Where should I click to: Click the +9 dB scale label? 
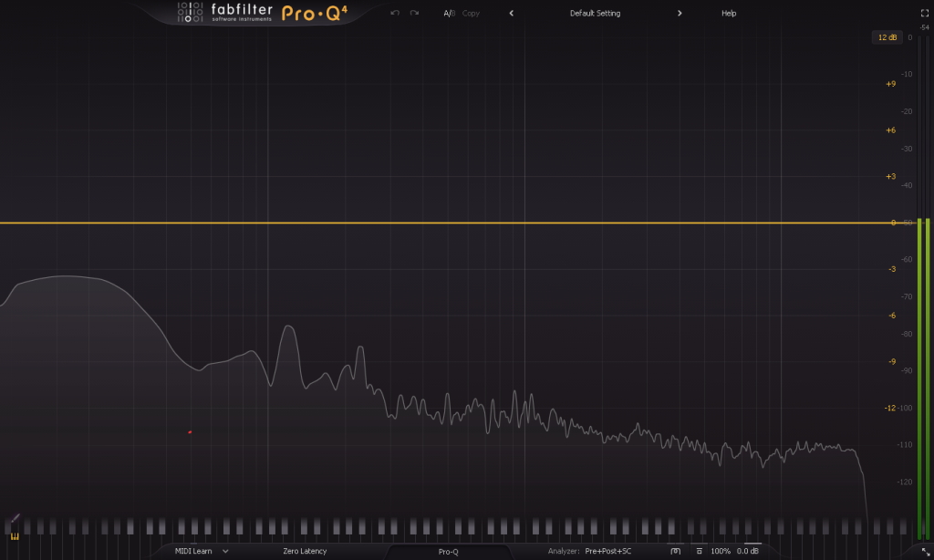[890, 84]
